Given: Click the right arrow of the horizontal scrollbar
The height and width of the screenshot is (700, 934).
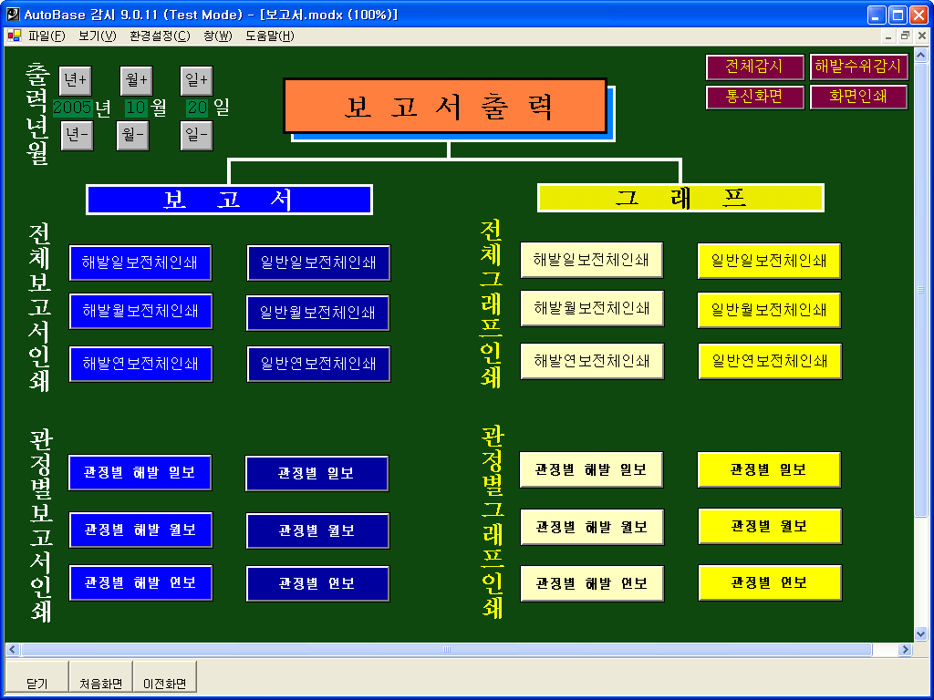Looking at the screenshot, I should [905, 650].
